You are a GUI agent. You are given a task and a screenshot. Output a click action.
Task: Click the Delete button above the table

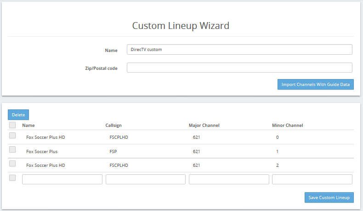pyautogui.click(x=18, y=114)
